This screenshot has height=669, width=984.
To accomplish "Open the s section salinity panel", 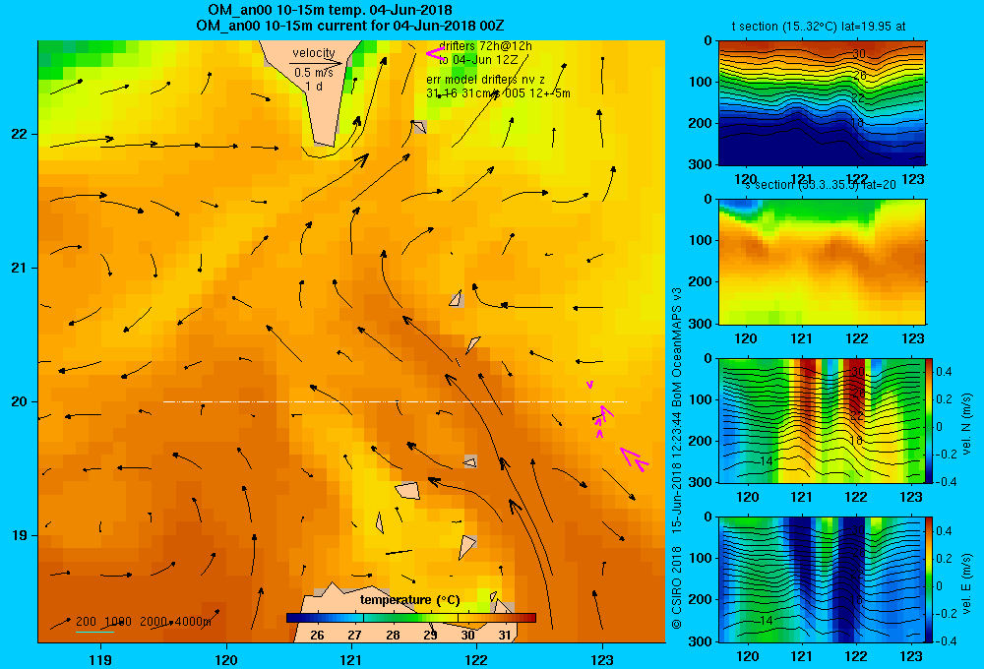I will [822, 262].
